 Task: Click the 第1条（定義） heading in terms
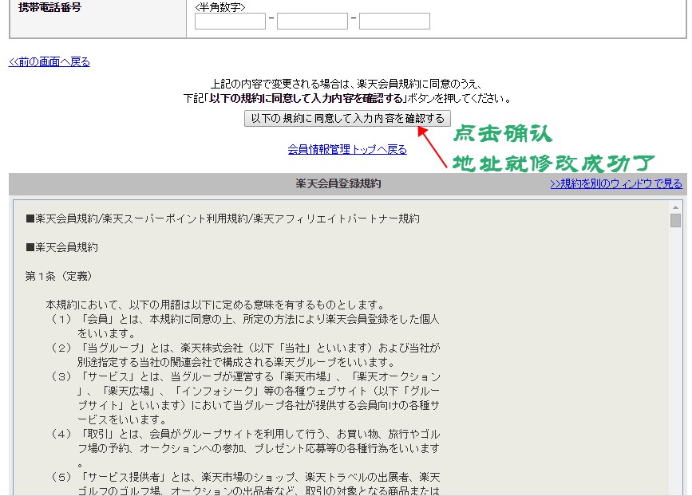point(59,276)
